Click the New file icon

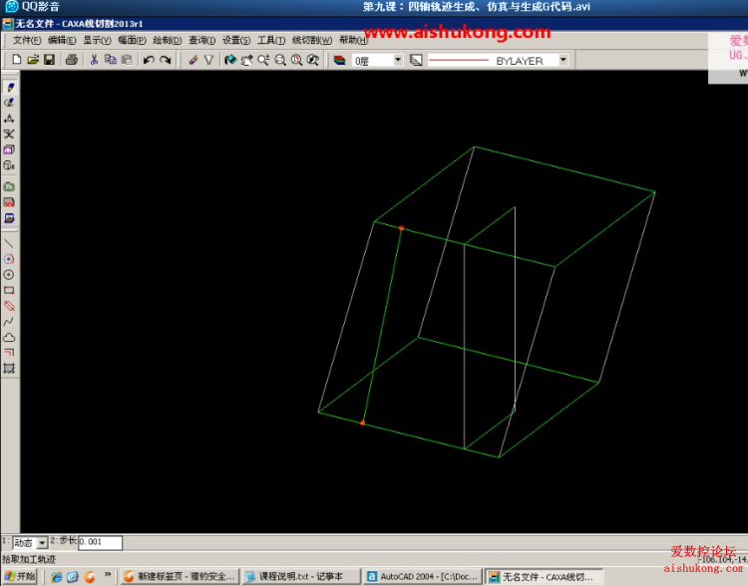point(17,60)
